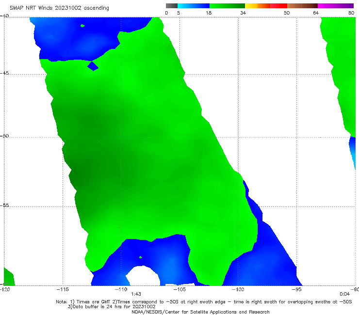Click the NOAA/NESDIS credit line

[x=200, y=312]
